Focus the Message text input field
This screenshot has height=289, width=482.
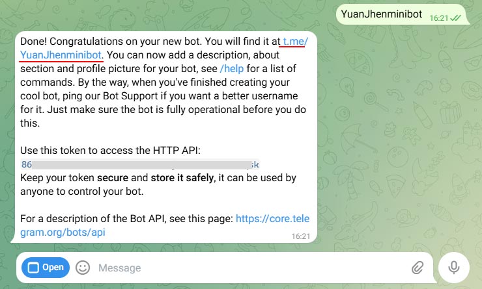pos(252,268)
